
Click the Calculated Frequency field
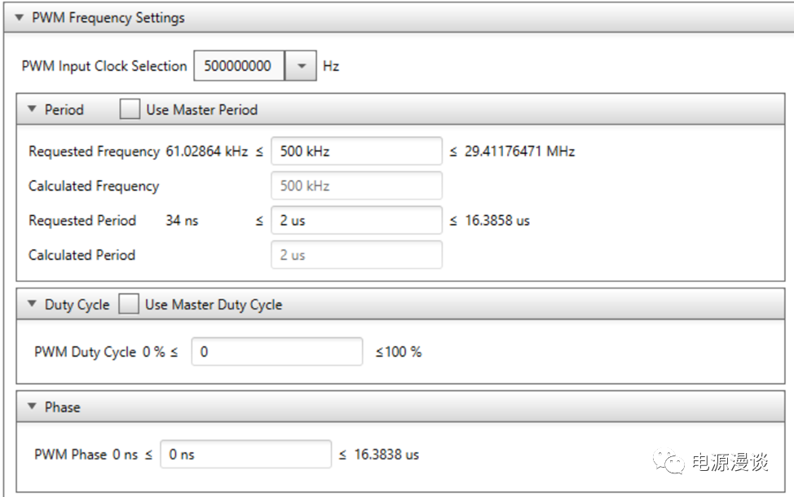(x=356, y=186)
